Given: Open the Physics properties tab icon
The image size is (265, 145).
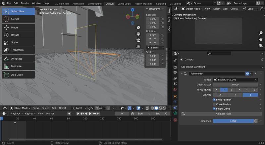Looking at the screenshot, I should (175, 102).
